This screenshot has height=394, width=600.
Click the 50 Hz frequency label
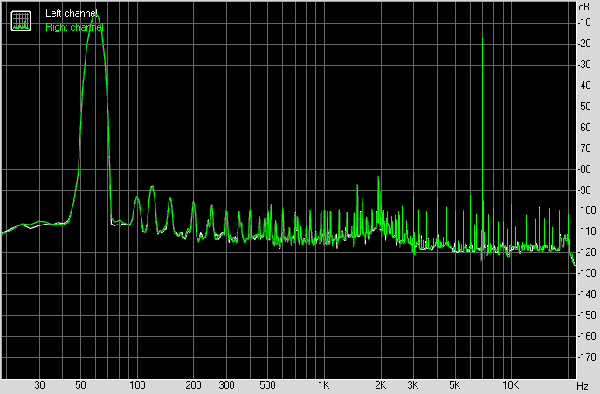[80, 385]
